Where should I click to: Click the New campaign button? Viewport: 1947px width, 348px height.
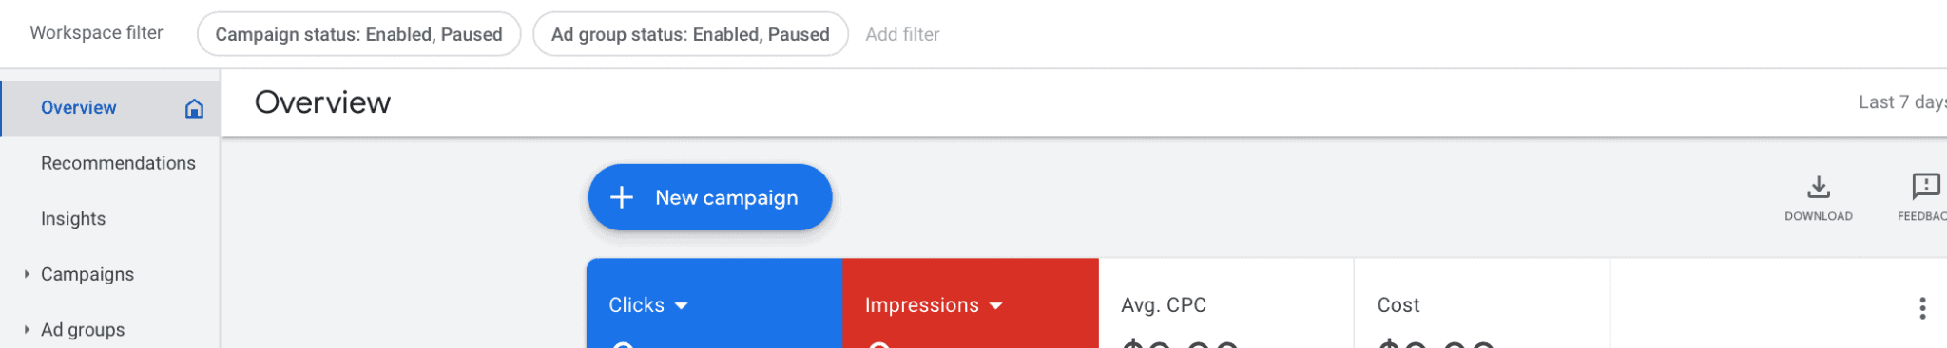(x=710, y=197)
